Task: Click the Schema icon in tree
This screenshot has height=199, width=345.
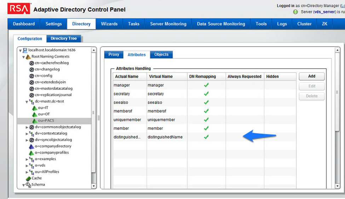Action: point(28,185)
